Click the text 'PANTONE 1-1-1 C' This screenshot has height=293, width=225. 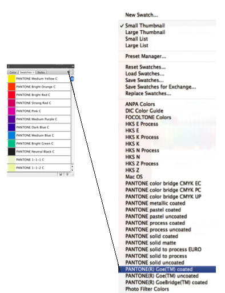[x=30, y=160]
